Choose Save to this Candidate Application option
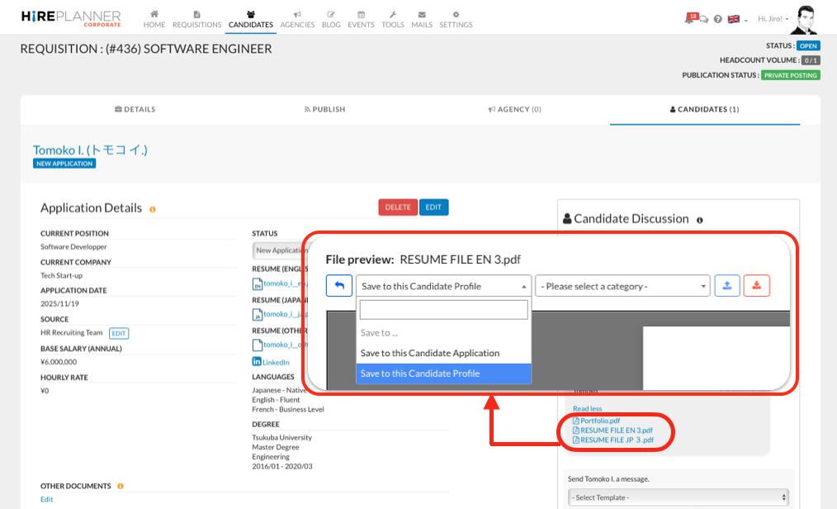837x509 pixels. coord(430,353)
